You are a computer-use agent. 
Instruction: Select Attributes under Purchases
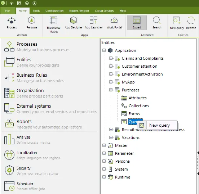tap(138, 98)
